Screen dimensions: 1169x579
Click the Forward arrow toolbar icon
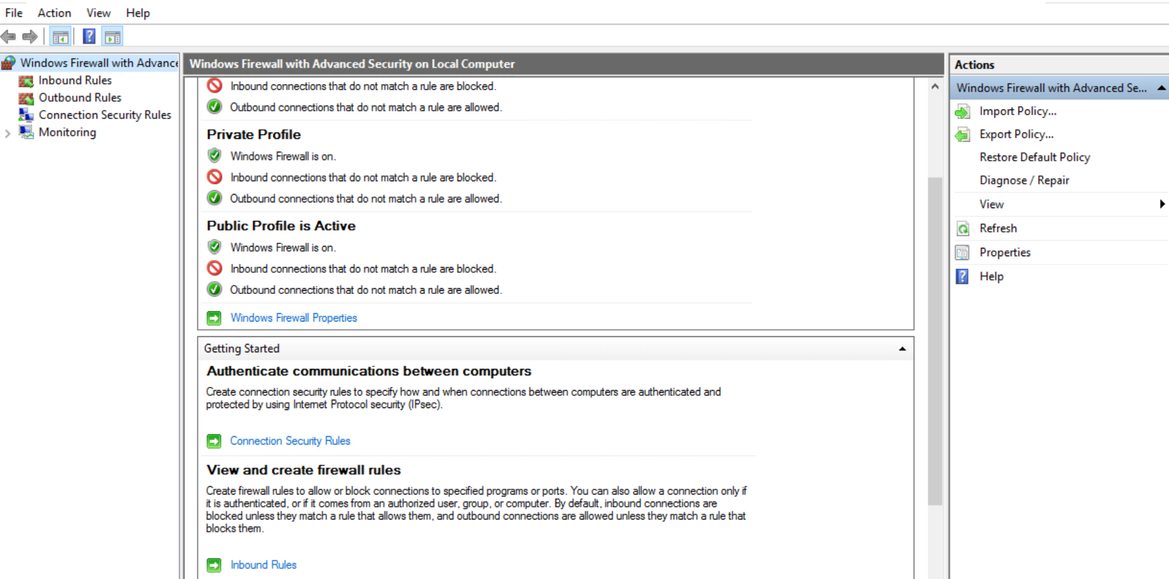click(x=29, y=37)
